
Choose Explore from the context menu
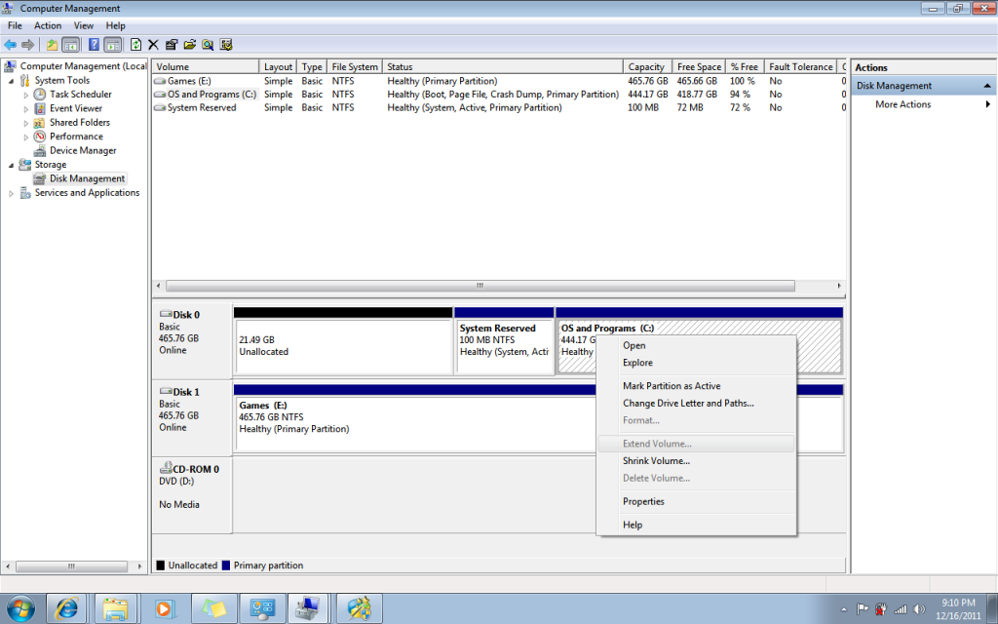click(x=696, y=363)
